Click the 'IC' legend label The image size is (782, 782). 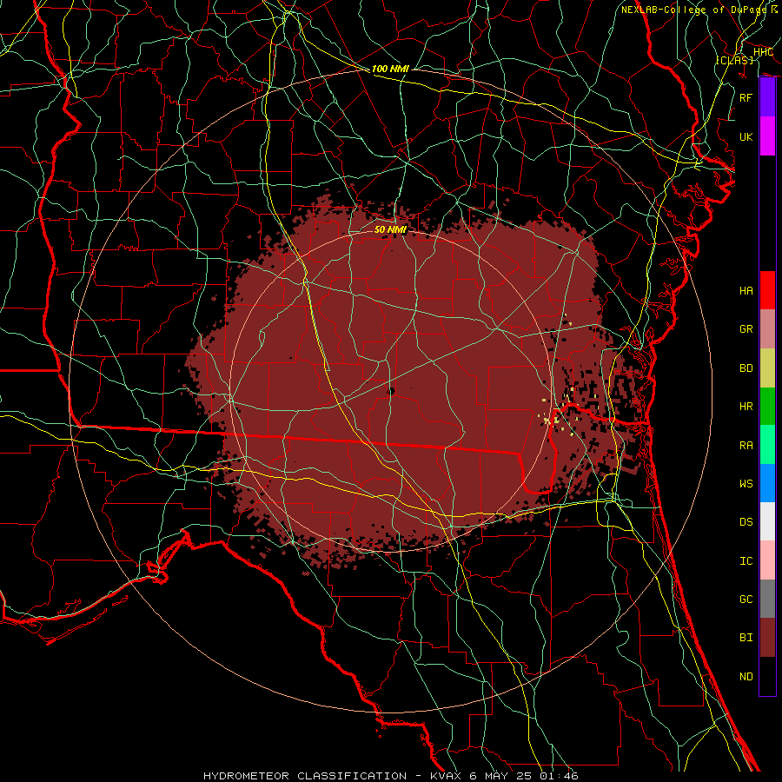(x=746, y=561)
